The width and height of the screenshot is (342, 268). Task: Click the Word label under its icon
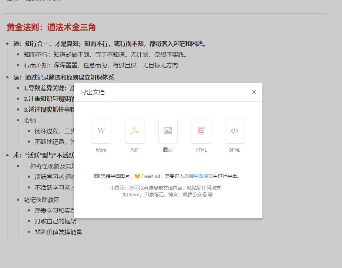click(101, 150)
